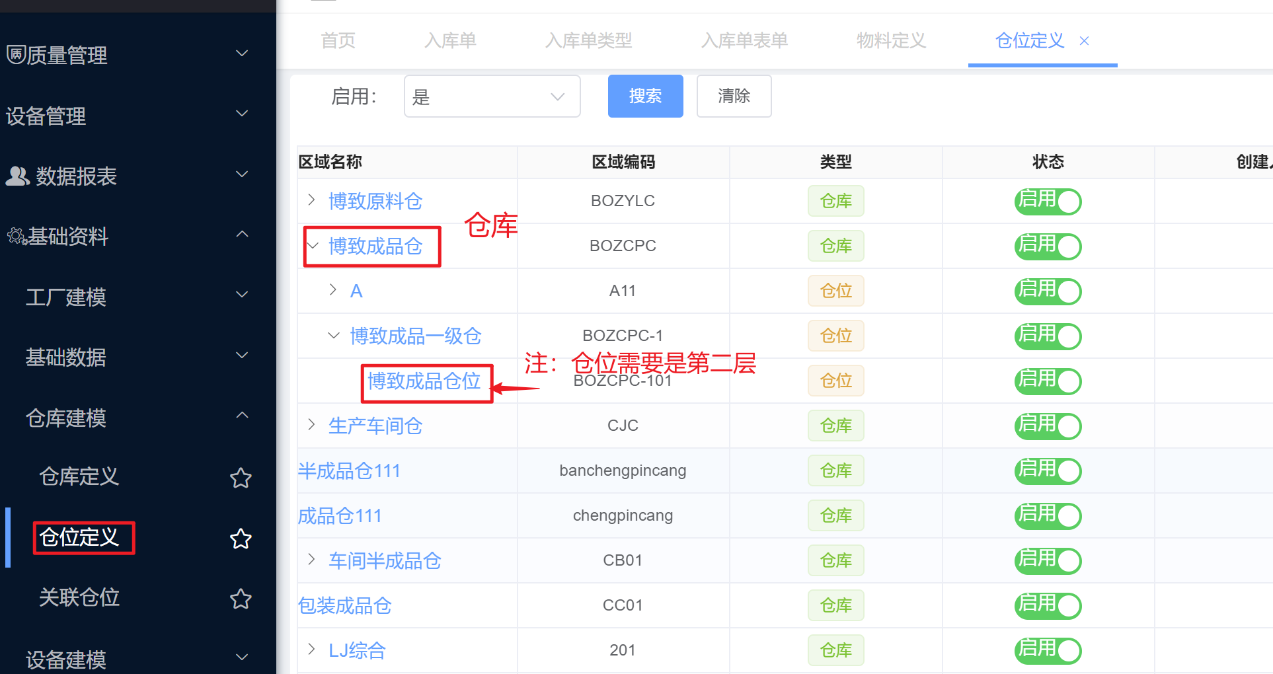Viewport: 1273px width, 674px height.
Task: Collapse the 博致成品仓 tree row
Action: tap(313, 246)
